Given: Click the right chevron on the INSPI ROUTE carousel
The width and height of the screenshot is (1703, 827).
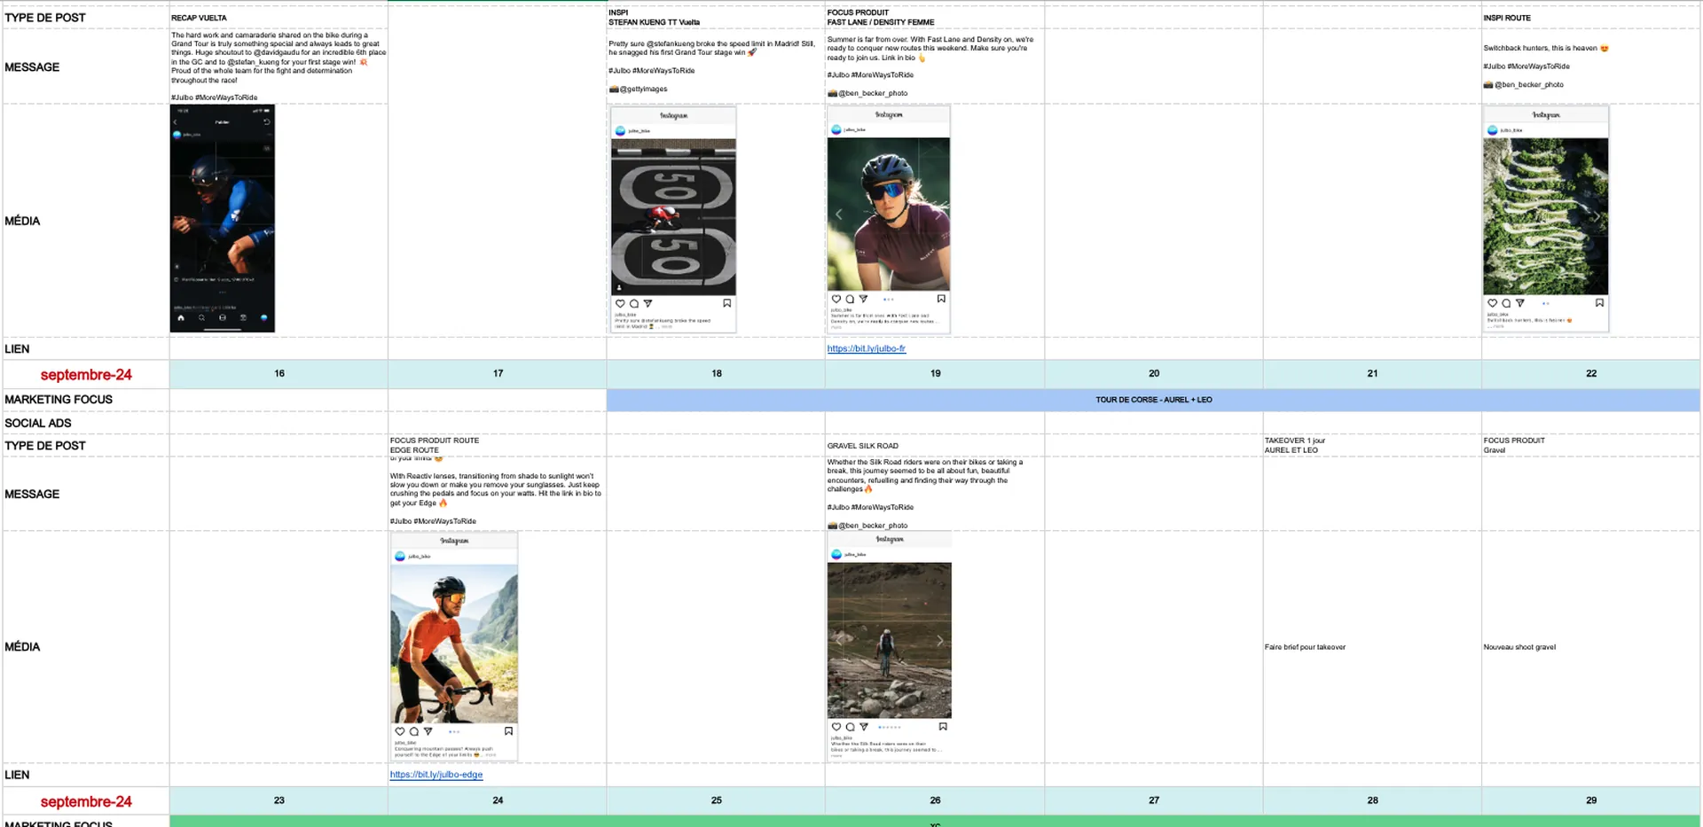Looking at the screenshot, I should (x=1597, y=217).
